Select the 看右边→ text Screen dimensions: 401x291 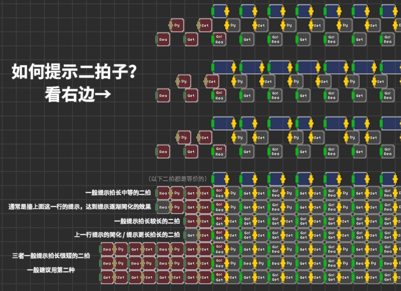78,94
